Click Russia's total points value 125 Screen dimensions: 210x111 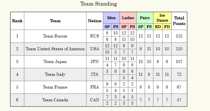point(179,36)
